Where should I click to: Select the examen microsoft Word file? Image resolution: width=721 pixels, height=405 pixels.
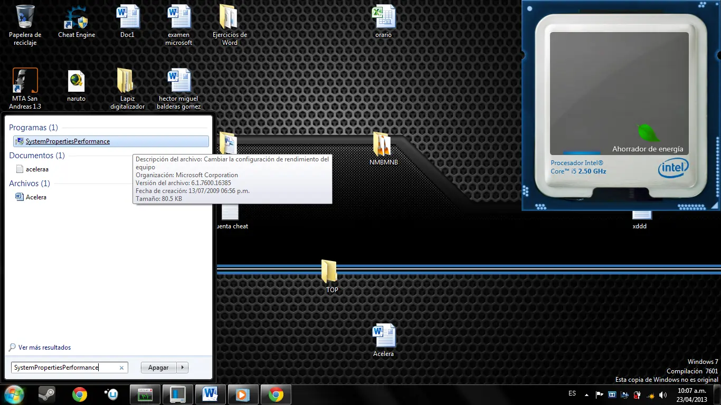pos(179,25)
